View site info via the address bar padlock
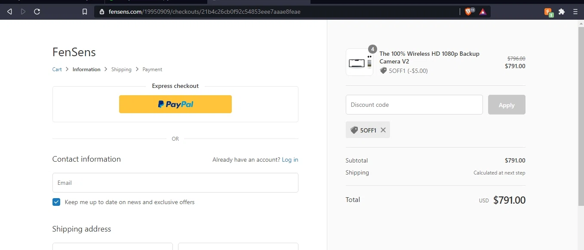The height and width of the screenshot is (250, 584). (102, 12)
